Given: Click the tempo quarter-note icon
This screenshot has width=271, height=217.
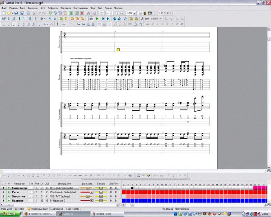Looking at the screenshot, I should [143, 19].
